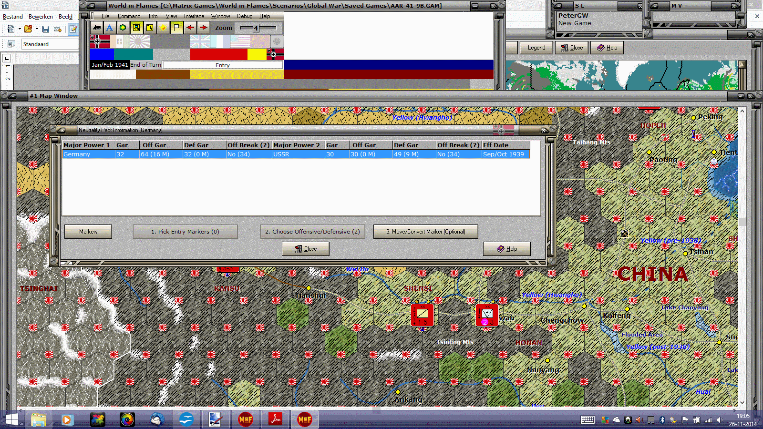
Task: Click the Jan/Feb 1941 date label
Action: (x=110, y=65)
